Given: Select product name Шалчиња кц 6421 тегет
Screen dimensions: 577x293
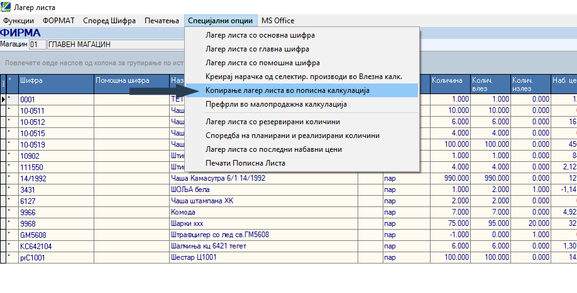Looking at the screenshot, I should coord(263,247).
